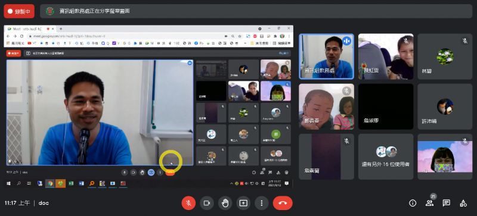477x216 pixels.
Task: Open the 其他書籤 bookmarks folder
Action: (260, 43)
